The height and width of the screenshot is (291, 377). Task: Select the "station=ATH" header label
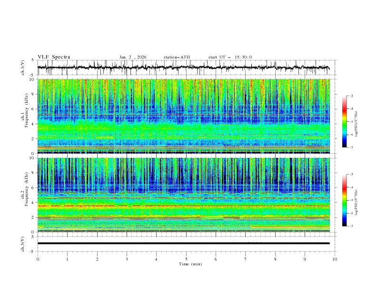[x=177, y=57]
